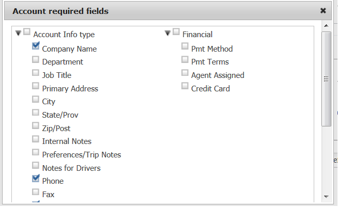The image size is (338, 208).
Task: Click the vertical scrollbar thumb
Action: point(326,78)
